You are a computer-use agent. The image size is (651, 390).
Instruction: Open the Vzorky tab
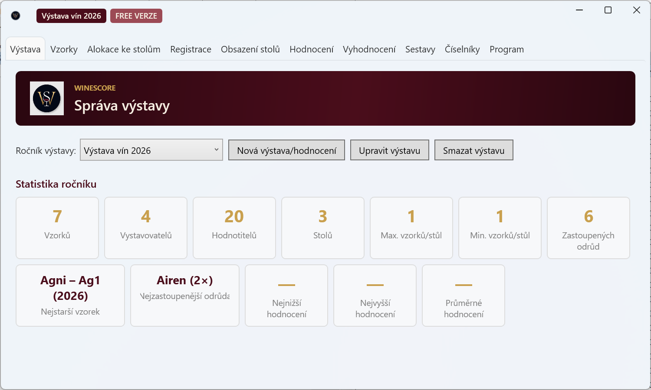coord(64,49)
